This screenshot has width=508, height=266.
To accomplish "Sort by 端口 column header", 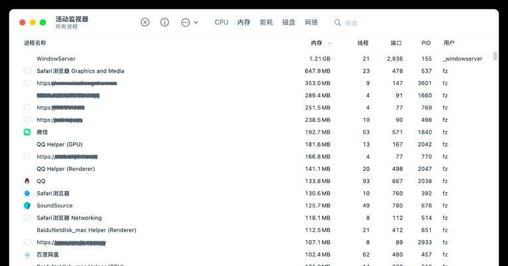I will click(396, 43).
